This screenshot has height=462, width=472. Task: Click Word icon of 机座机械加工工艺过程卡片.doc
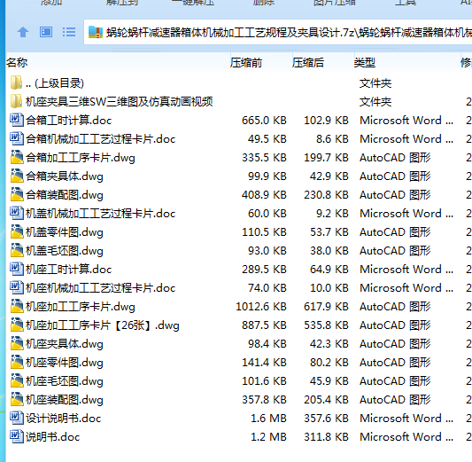tap(16, 288)
